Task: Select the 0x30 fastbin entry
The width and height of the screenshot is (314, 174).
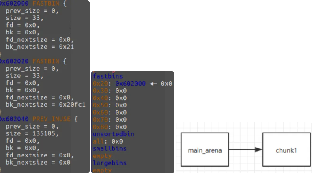Action: click(x=110, y=90)
